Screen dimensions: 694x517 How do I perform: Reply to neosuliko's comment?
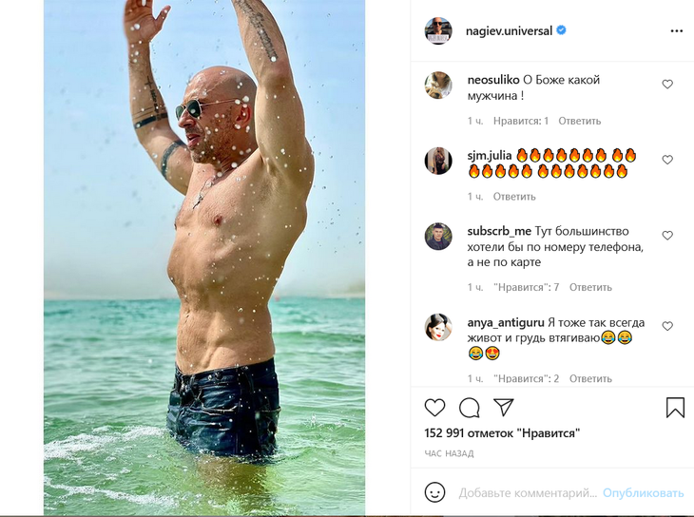point(579,121)
